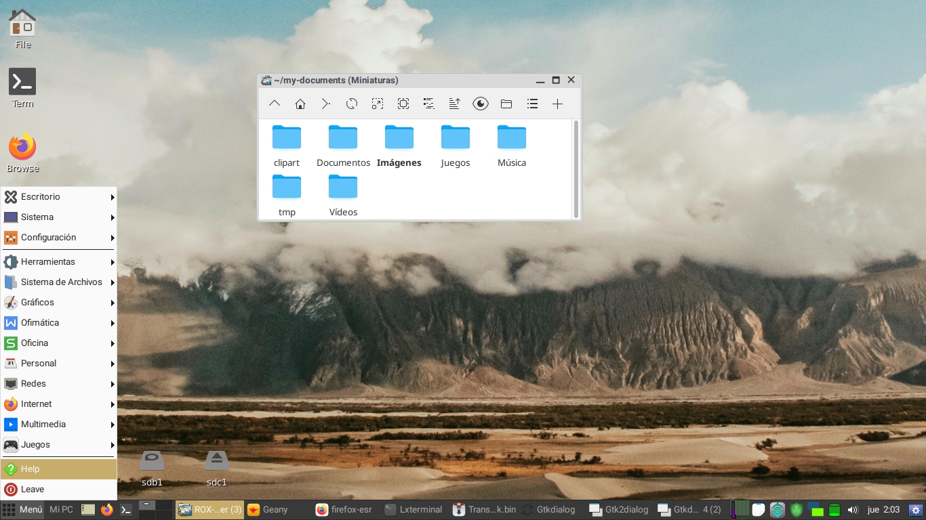Open the Configuración submenu
The height and width of the screenshot is (520, 926).
59,238
